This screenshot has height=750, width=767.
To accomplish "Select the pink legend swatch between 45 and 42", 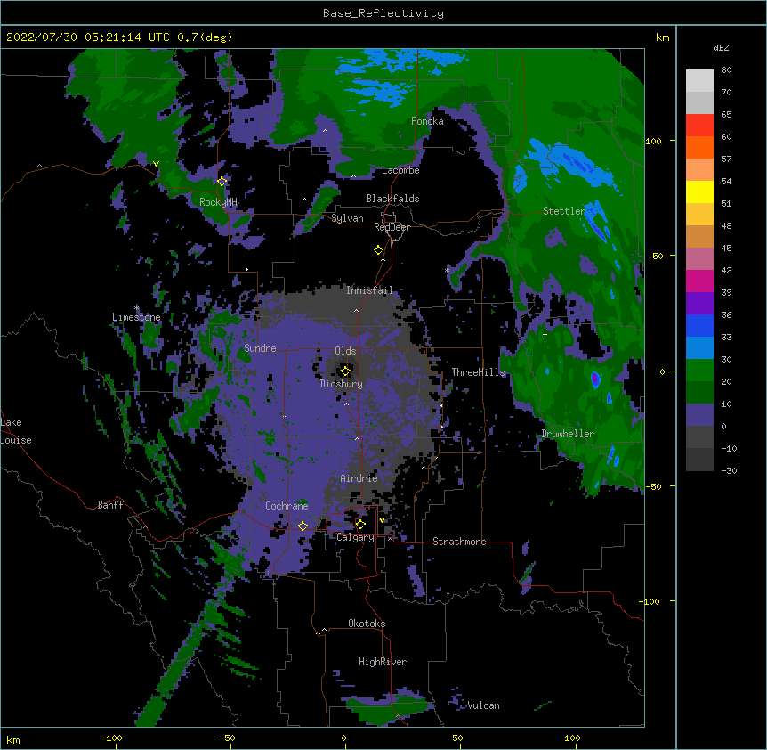I will [x=699, y=259].
